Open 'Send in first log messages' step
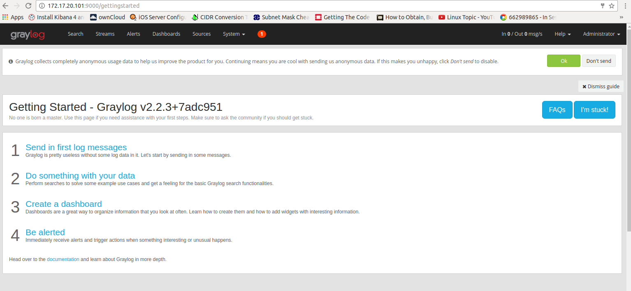This screenshot has height=291, width=631. (x=76, y=147)
